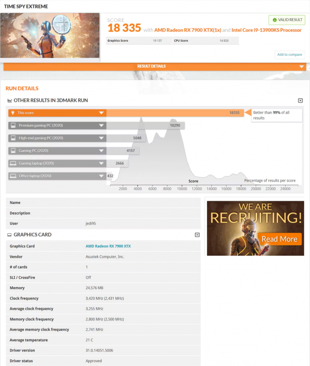Screen dimensions: 310x366
Task: Click the monitor icon beside Graphics Card heading
Action: coord(10,235)
